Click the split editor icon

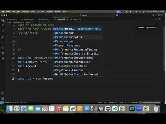159,19
